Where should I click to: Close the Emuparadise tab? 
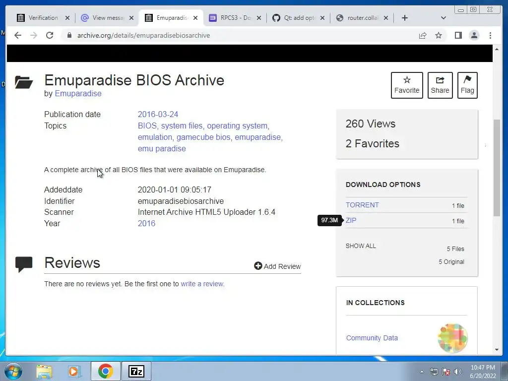(195, 18)
